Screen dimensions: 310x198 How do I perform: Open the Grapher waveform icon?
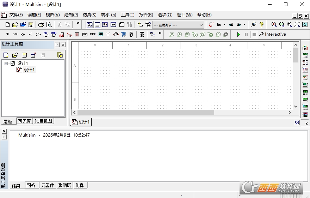pyautogui.click(x=113, y=25)
